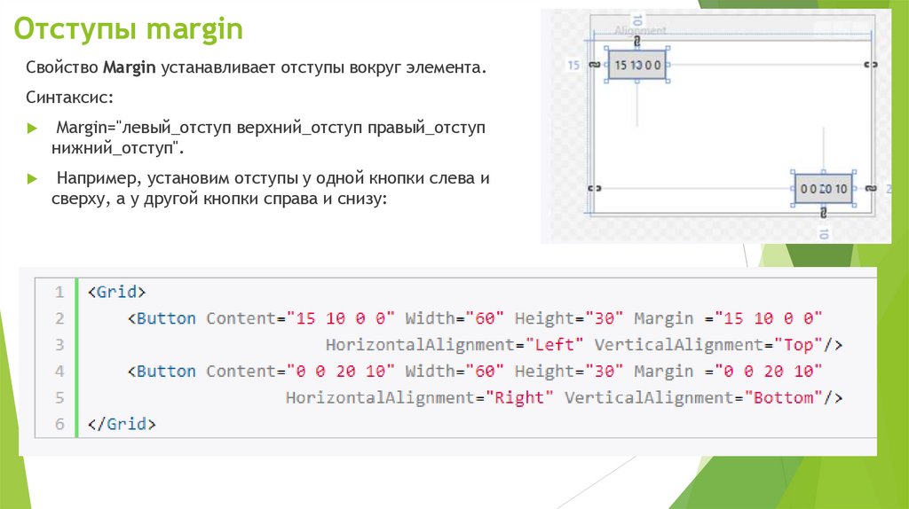Click the linked right-margin chain icon beside button '0 0 20 10'
This screenshot has height=509, width=909.
click(871, 188)
